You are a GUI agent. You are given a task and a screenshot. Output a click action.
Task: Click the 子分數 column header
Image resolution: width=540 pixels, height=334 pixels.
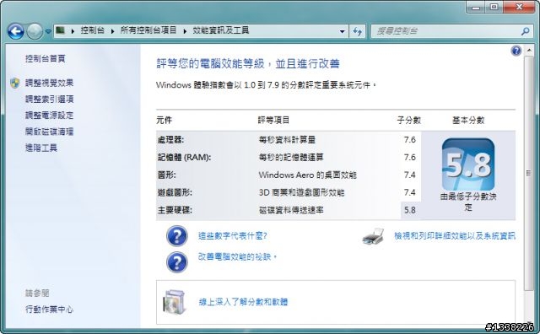pyautogui.click(x=408, y=120)
